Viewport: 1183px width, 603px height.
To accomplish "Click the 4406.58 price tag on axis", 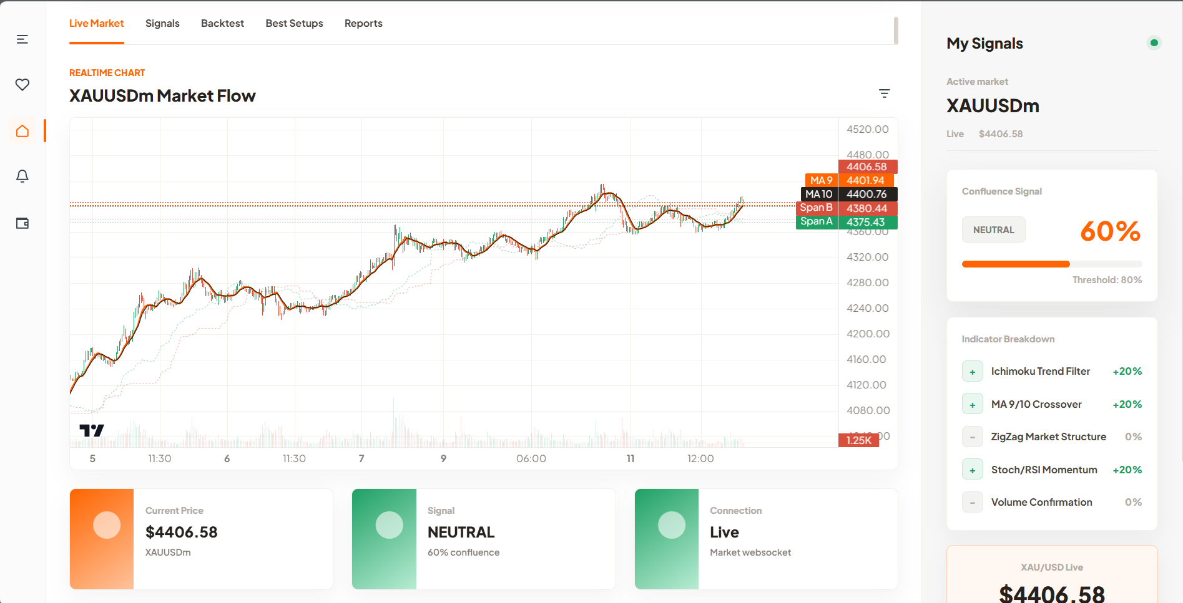I will coord(867,166).
